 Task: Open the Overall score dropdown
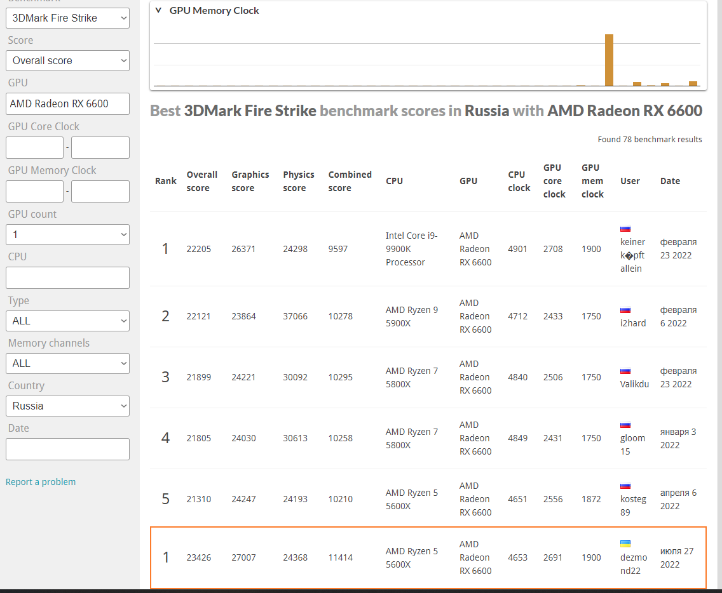click(x=67, y=61)
